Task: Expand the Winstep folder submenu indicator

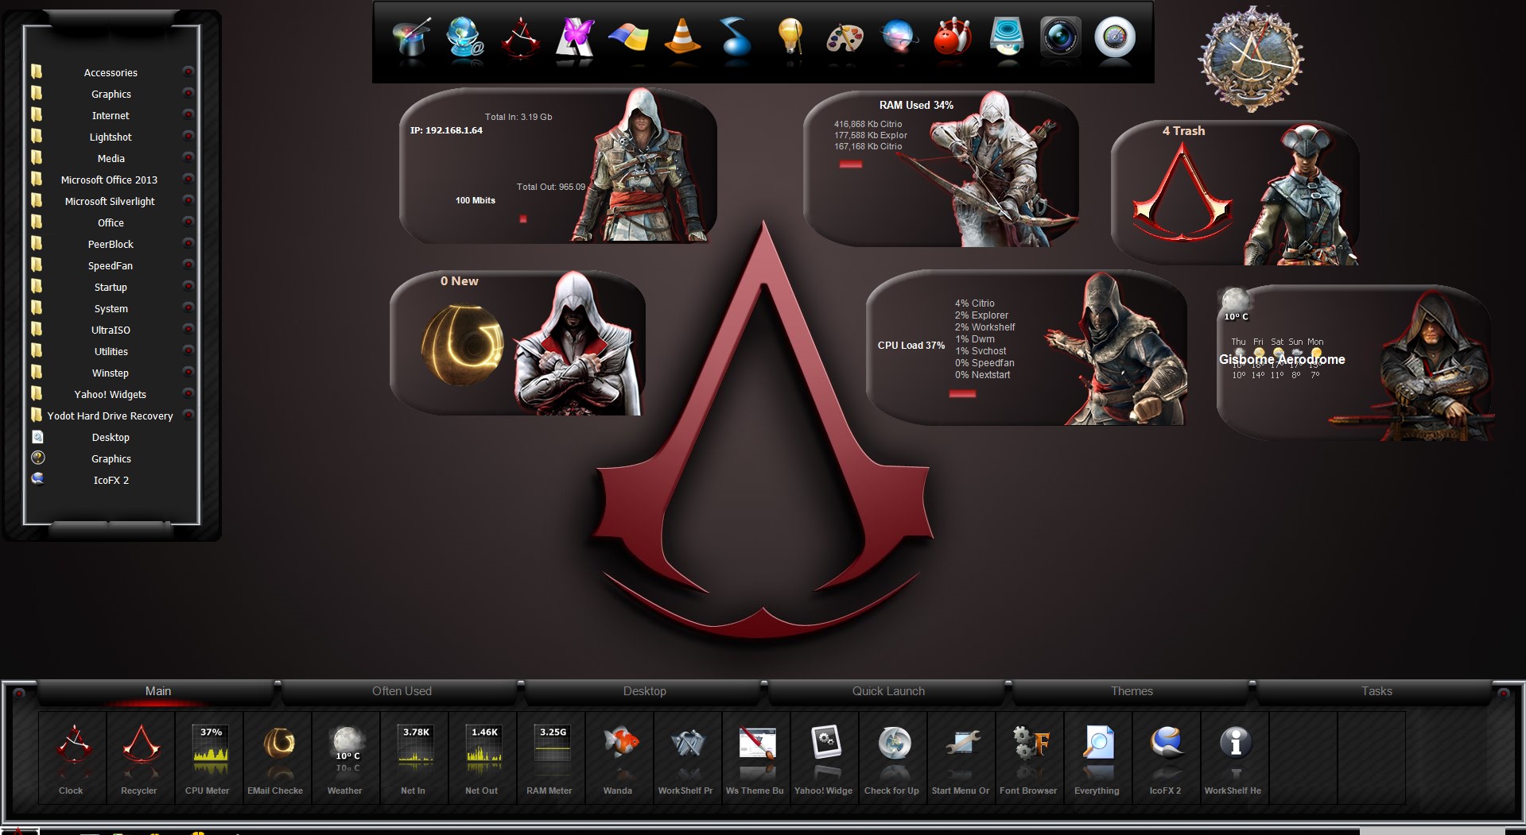Action: point(188,373)
